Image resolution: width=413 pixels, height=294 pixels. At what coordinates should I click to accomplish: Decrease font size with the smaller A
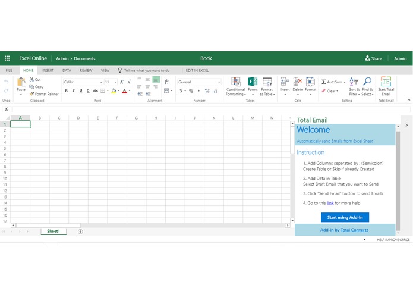pyautogui.click(x=129, y=82)
